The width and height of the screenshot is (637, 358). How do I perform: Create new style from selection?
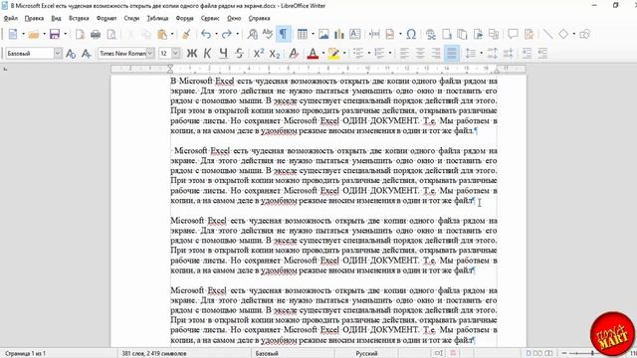[87, 53]
